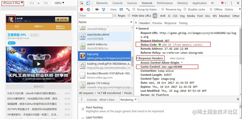This screenshot has height=119, width=242.
Task: Click the view source link
Action: (177, 58)
